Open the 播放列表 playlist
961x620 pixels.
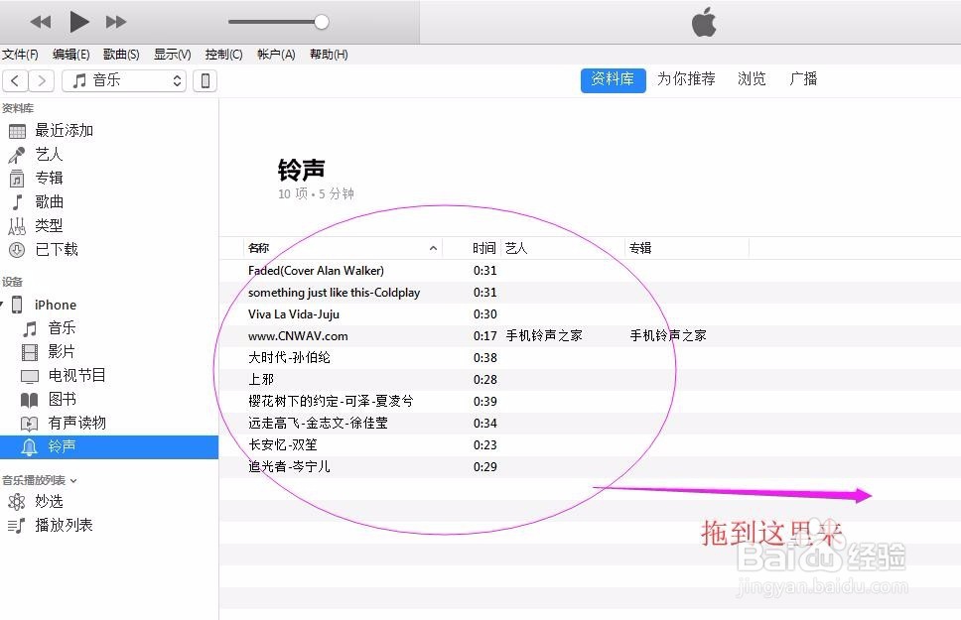pyautogui.click(x=64, y=525)
